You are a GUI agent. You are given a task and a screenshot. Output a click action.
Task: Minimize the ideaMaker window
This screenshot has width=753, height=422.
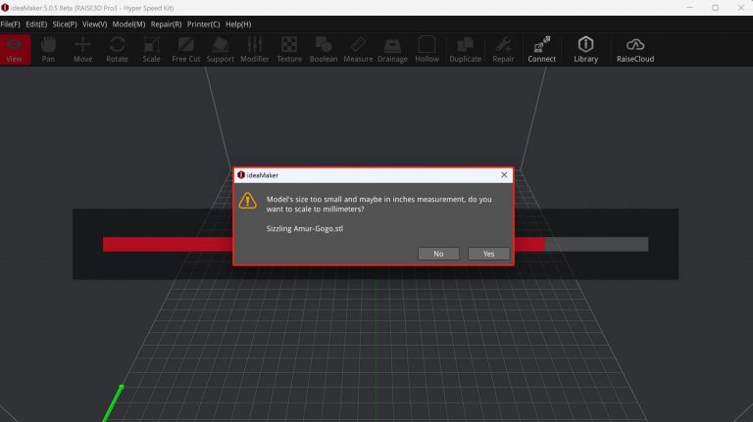689,8
